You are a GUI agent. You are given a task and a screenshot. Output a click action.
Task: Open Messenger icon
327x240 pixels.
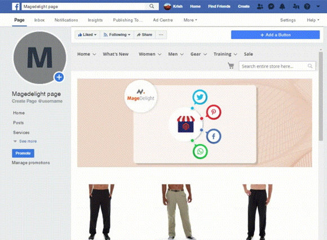click(x=271, y=6)
